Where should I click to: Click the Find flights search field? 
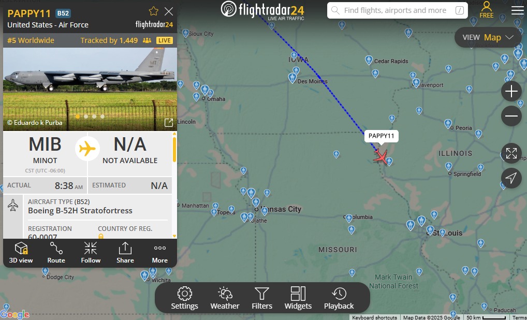[x=398, y=10]
